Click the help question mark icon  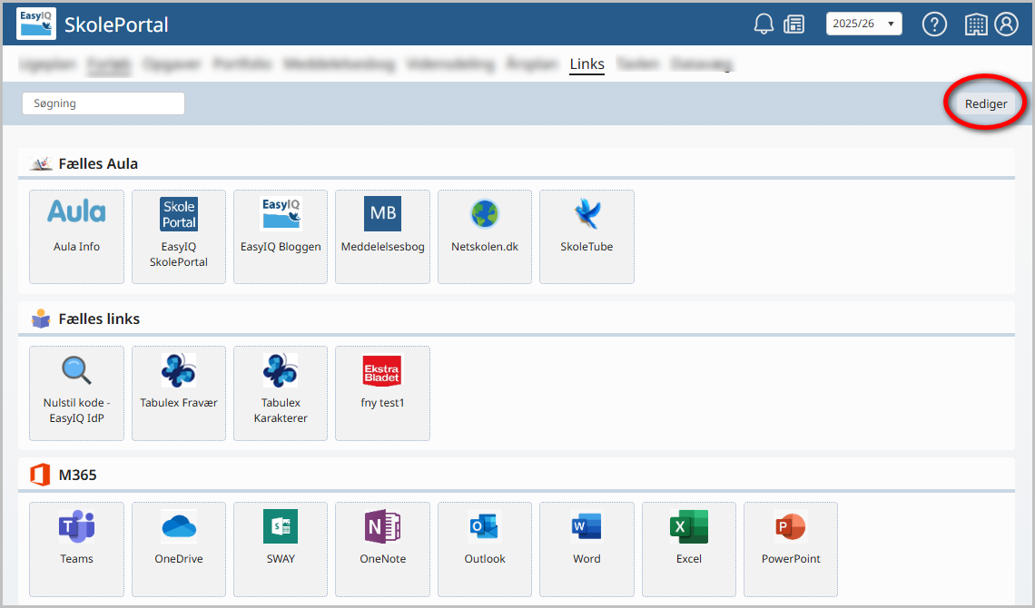934,25
